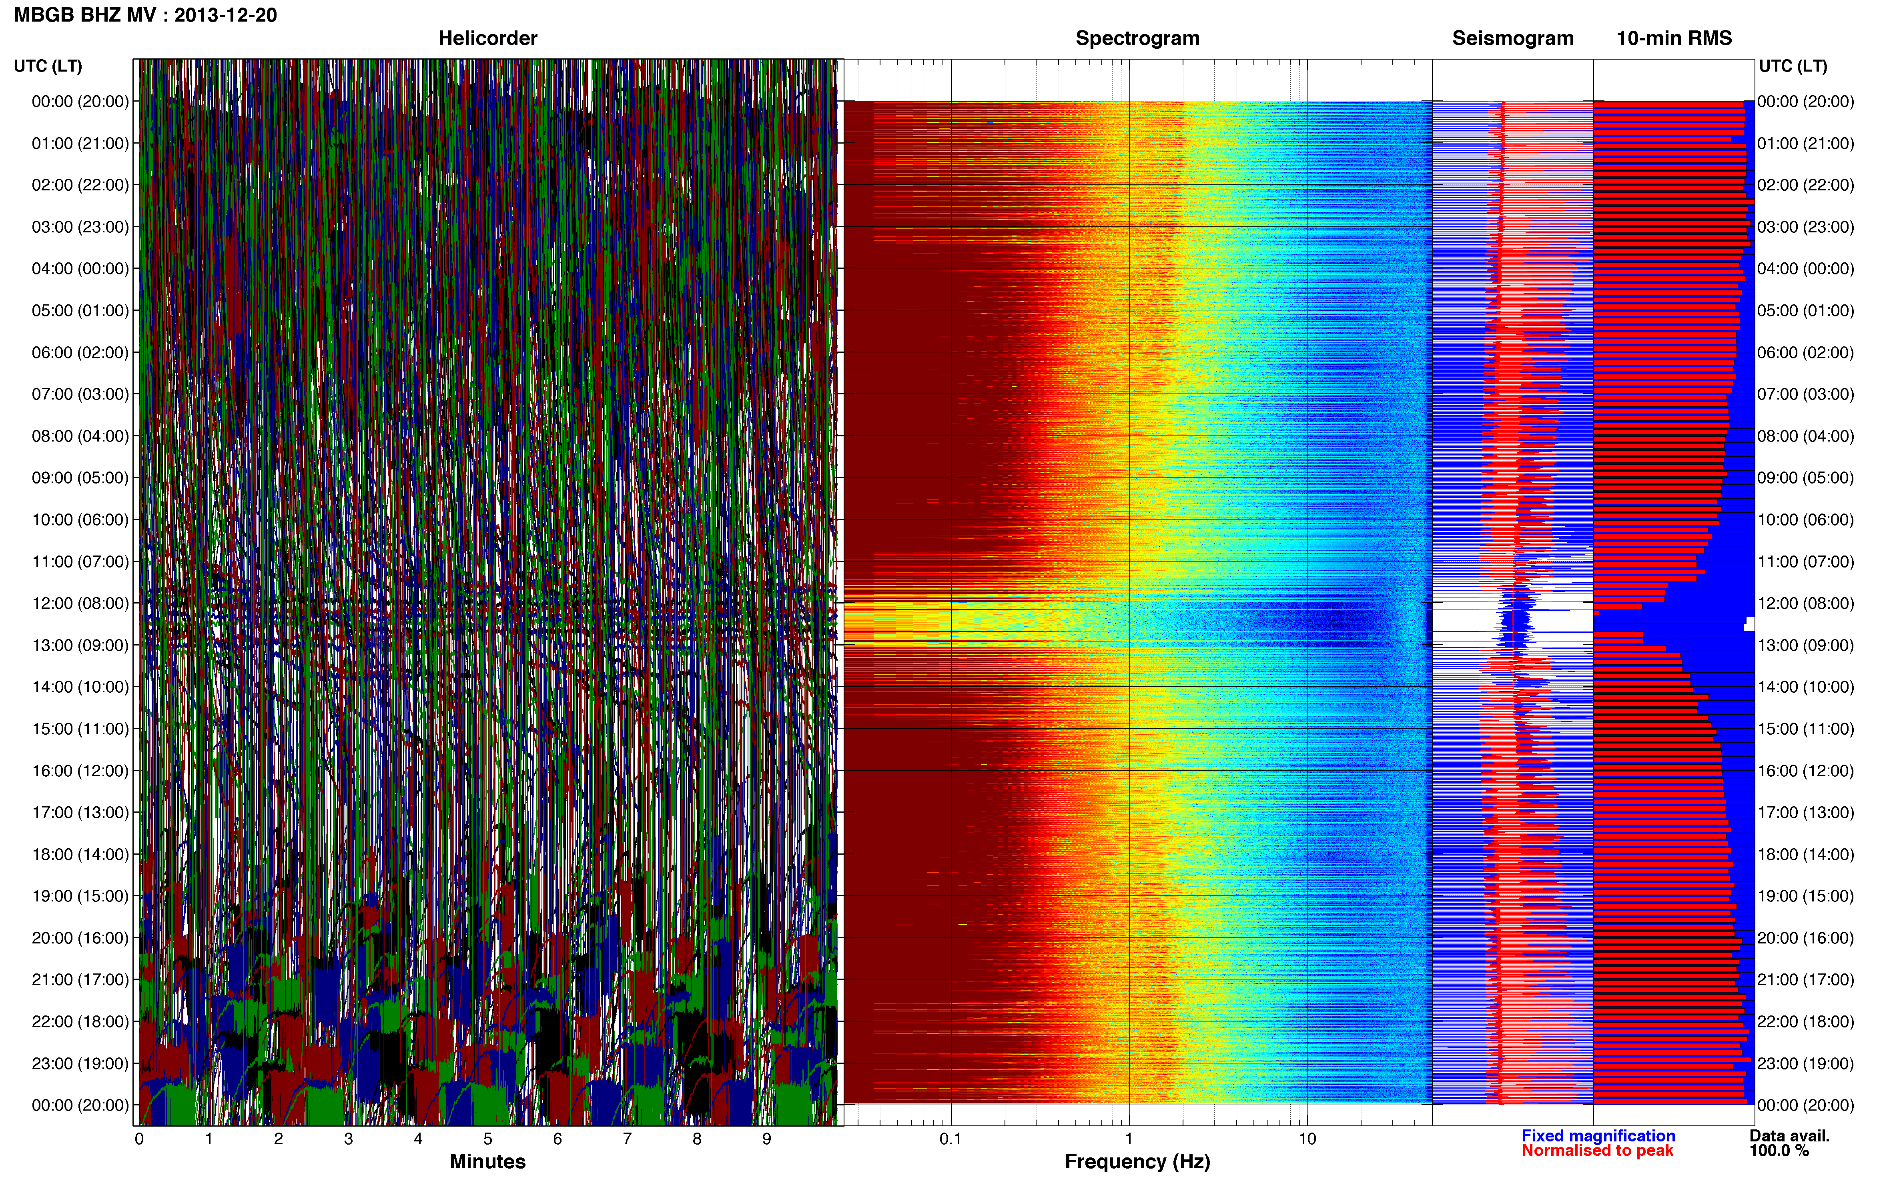Click the 'Spectrogram' panel heading

click(1137, 38)
